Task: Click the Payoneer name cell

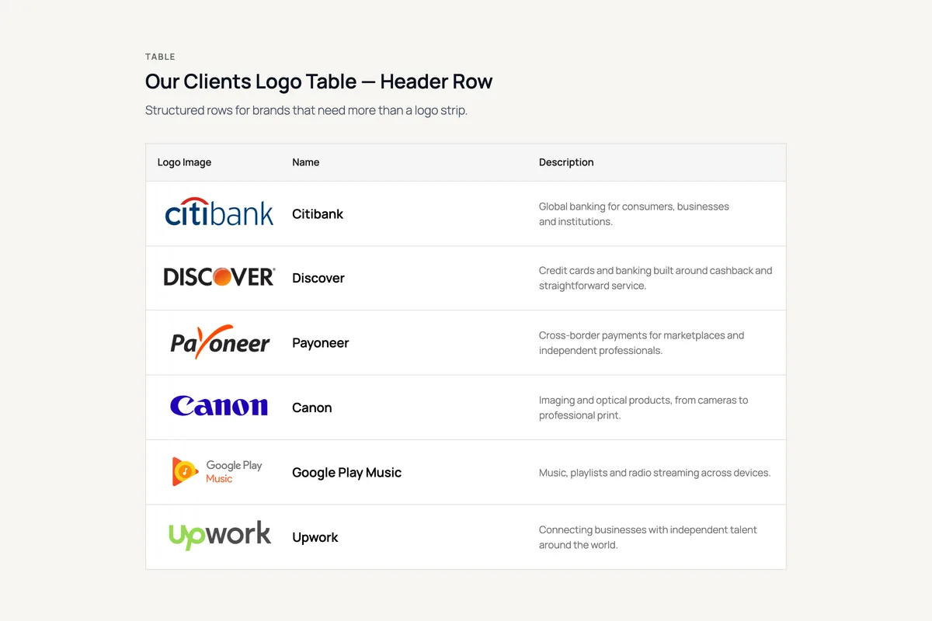Action: tap(320, 343)
